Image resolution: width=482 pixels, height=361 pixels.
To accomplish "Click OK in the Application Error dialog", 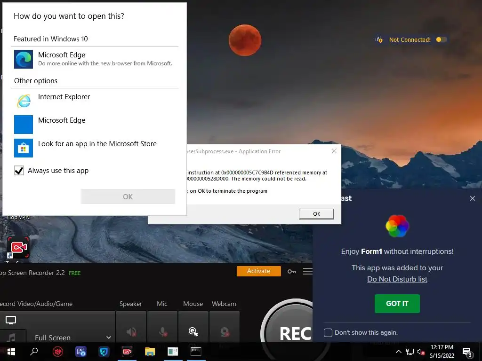I will coord(316,214).
